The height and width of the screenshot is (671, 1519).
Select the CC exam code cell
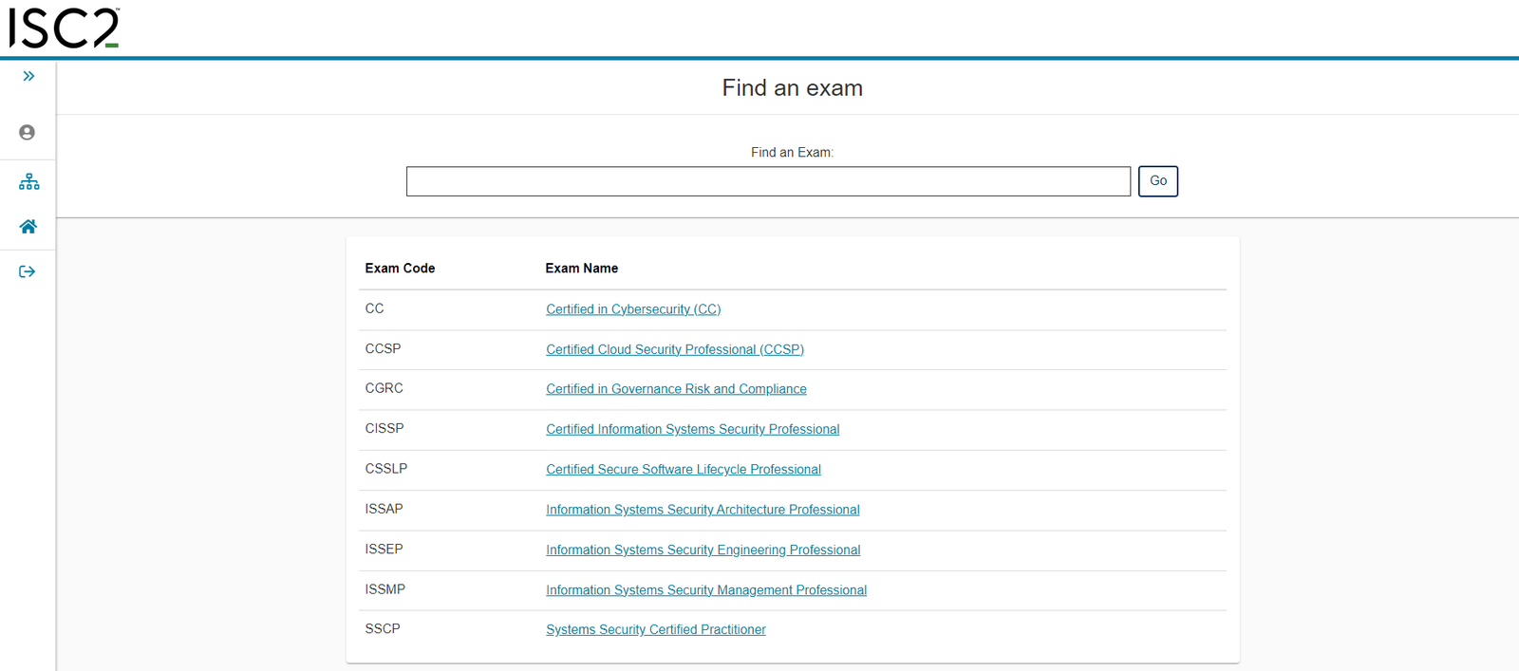coord(375,308)
